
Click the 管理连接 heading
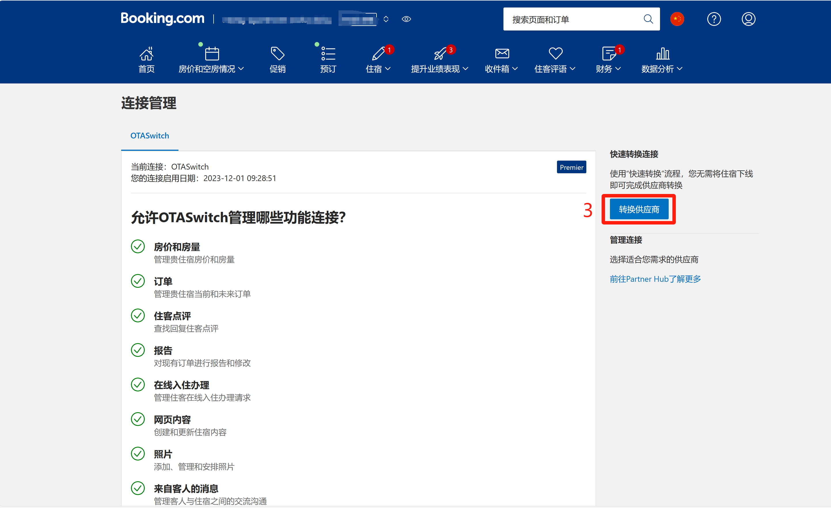[x=625, y=240]
